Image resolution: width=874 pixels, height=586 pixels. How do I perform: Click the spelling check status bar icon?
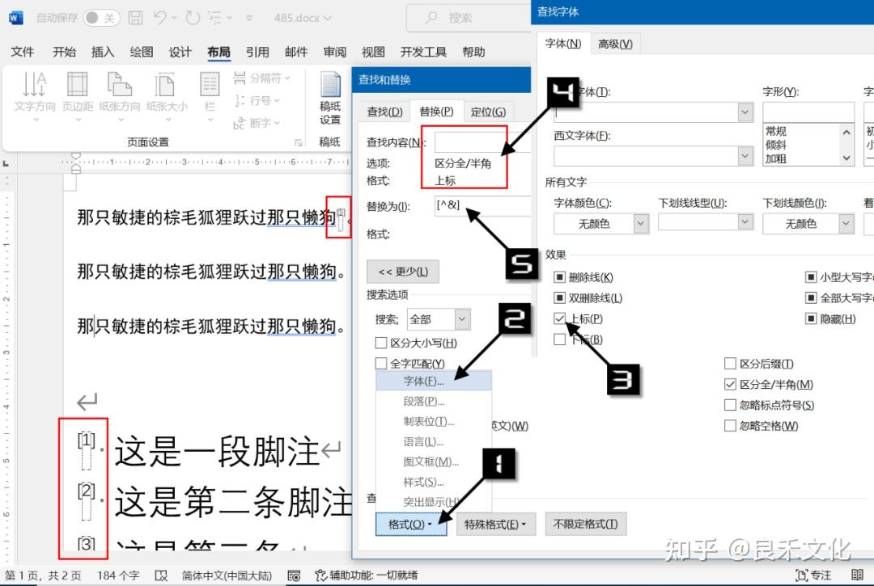click(x=160, y=575)
